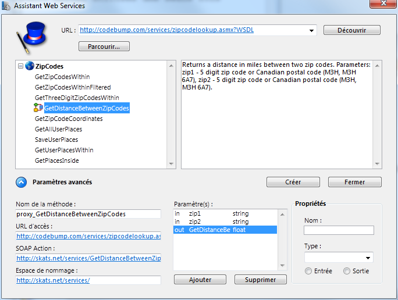Click the magic hat wizard icon

(x=31, y=38)
